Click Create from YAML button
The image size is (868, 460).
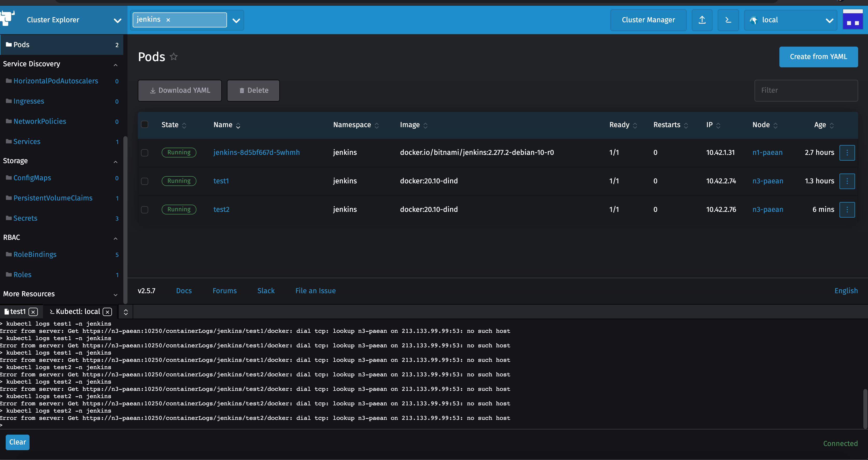[818, 56]
